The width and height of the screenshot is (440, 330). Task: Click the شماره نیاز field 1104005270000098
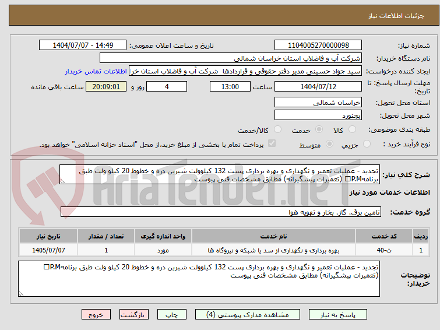tap(318, 45)
